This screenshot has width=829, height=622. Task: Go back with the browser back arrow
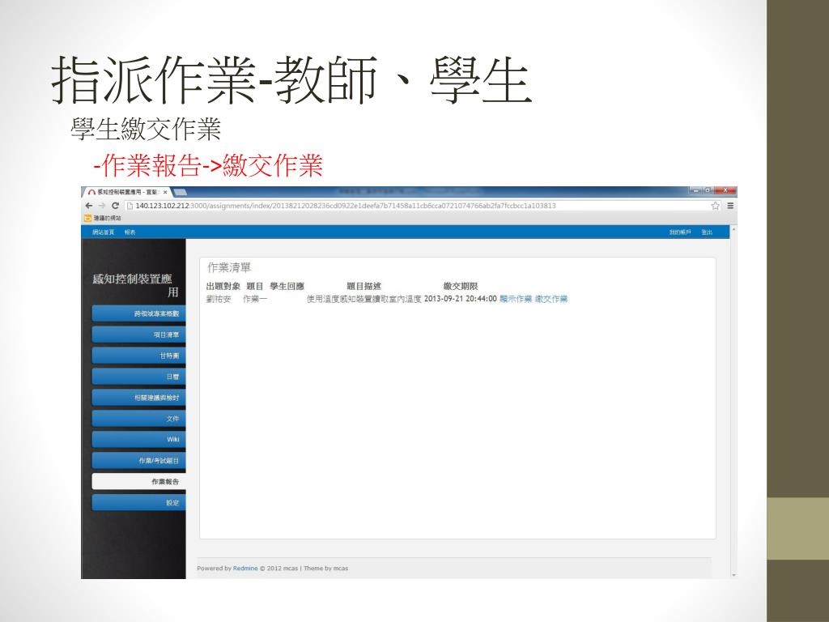point(89,206)
